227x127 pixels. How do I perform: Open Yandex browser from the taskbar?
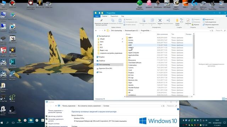(x=25, y=120)
